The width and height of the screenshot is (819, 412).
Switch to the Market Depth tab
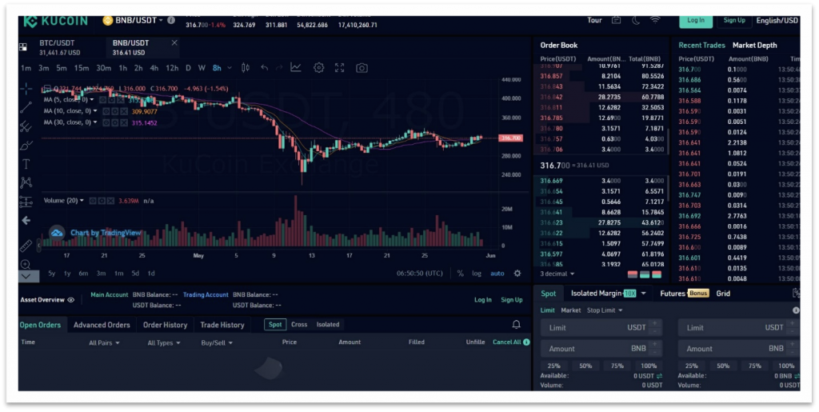point(754,46)
